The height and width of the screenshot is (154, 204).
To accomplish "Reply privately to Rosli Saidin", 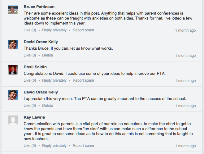I will (x=54, y=80).
